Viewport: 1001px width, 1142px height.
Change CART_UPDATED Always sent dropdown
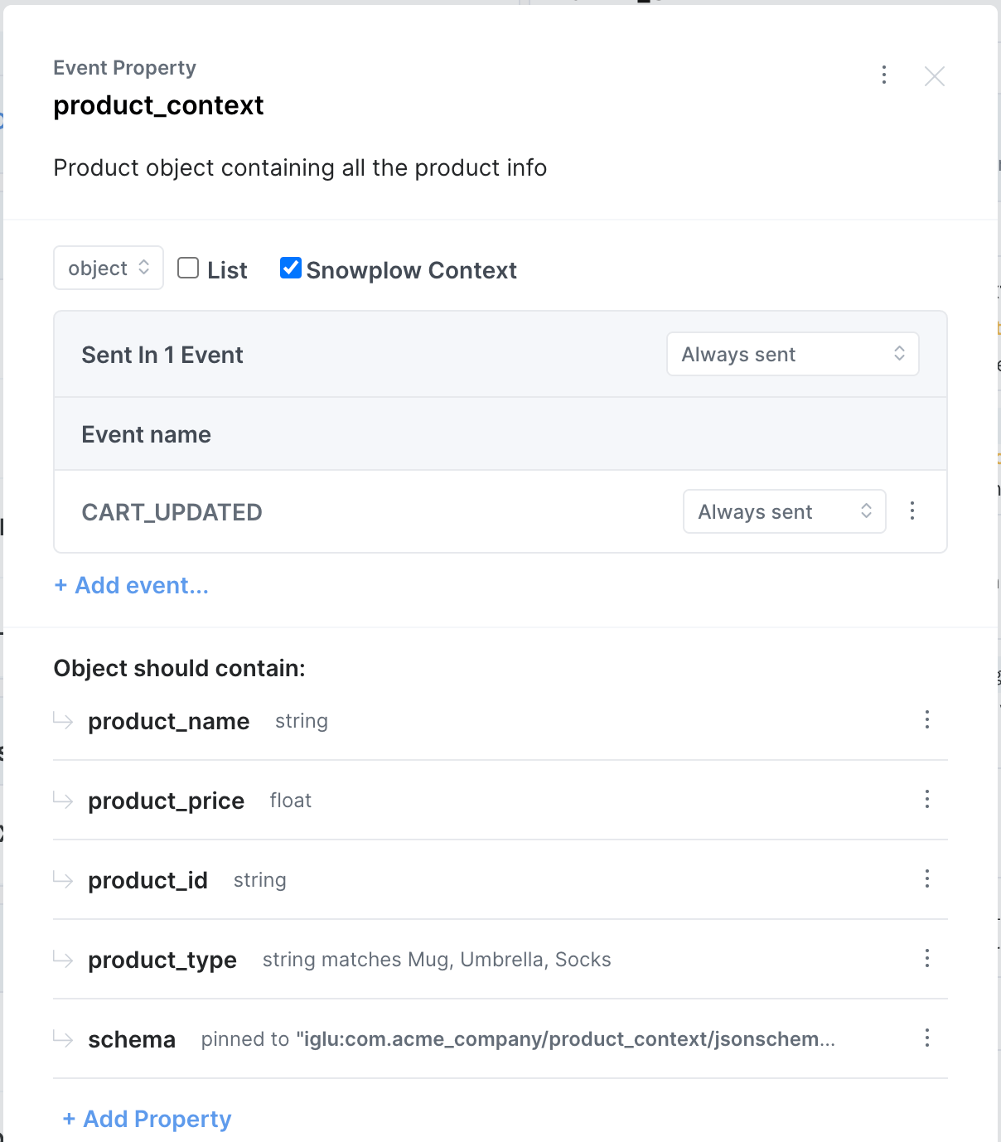tap(784, 511)
